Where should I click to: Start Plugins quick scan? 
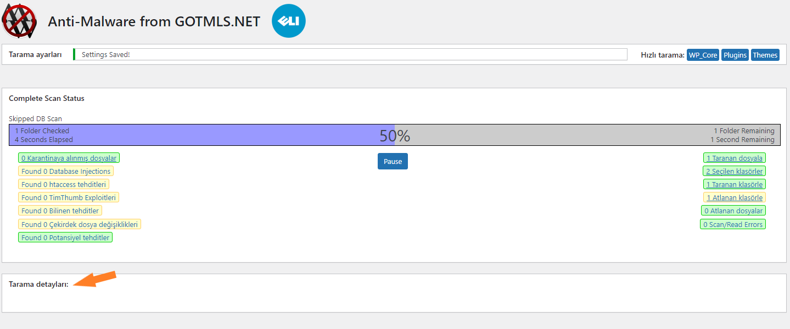coord(735,55)
